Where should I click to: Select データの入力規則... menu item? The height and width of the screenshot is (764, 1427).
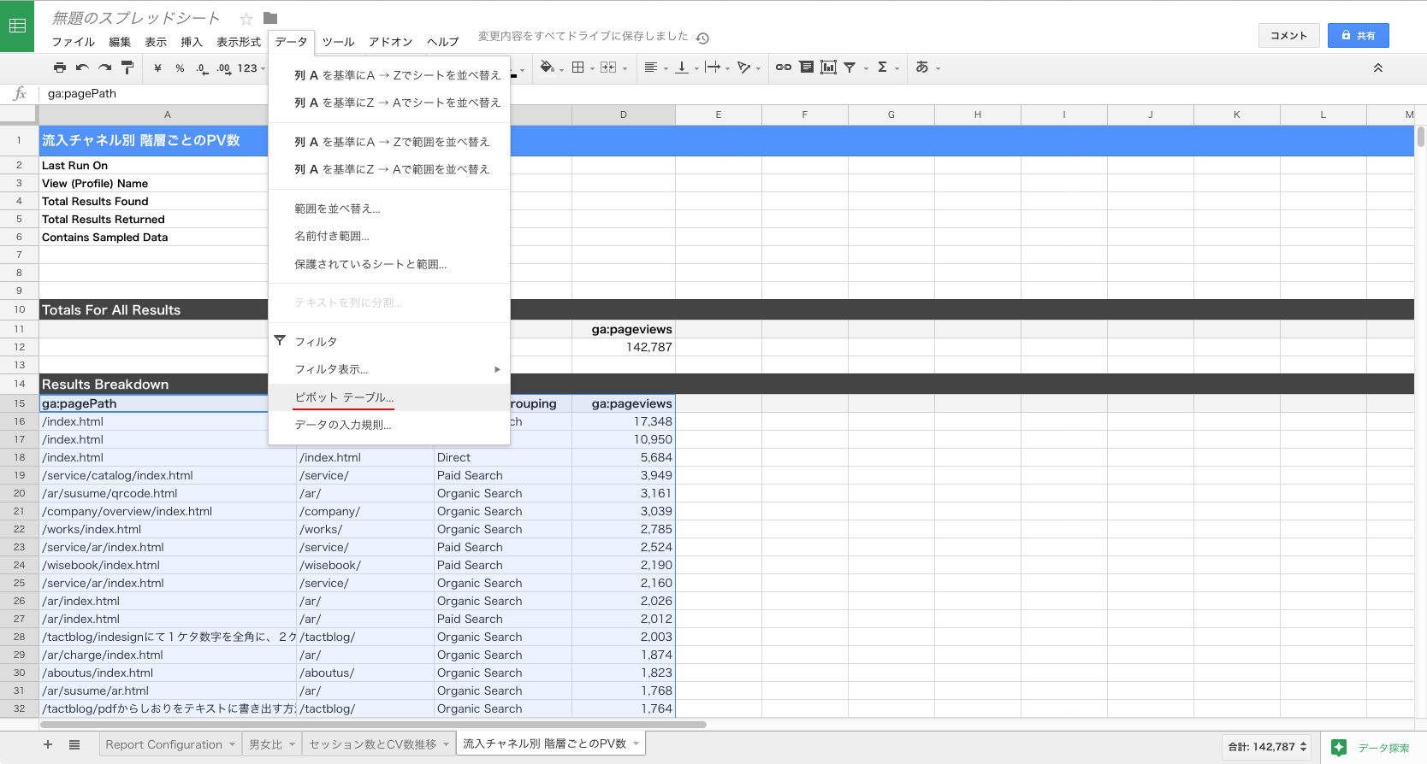click(389, 425)
